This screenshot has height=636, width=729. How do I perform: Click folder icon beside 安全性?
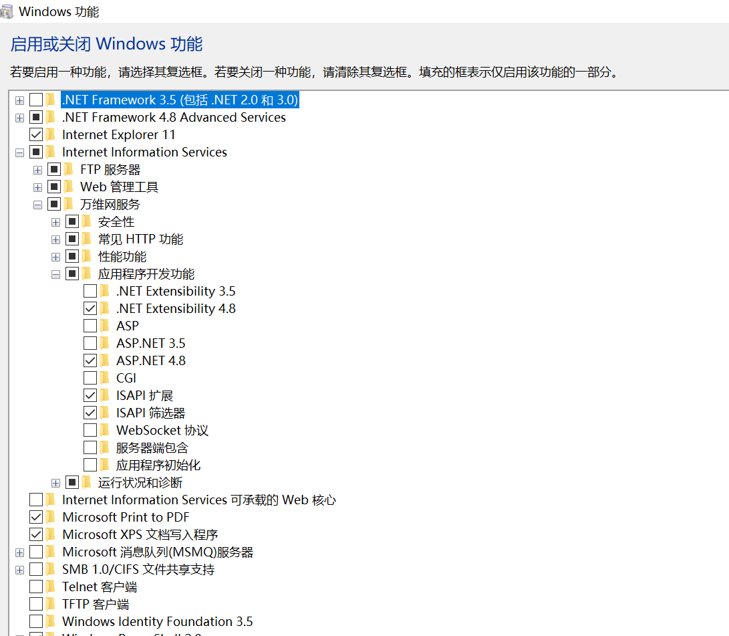tap(88, 221)
